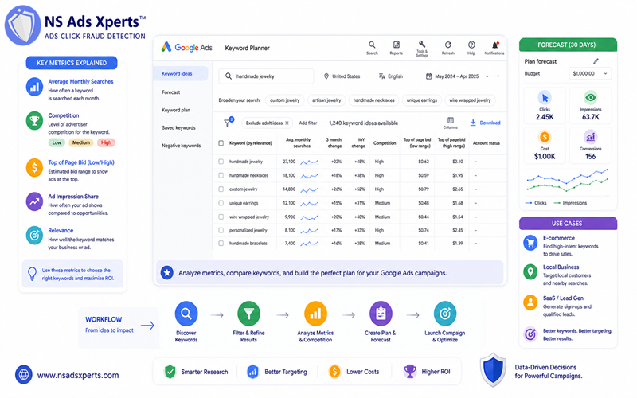Check the box for handmade jewelry row

click(221, 162)
